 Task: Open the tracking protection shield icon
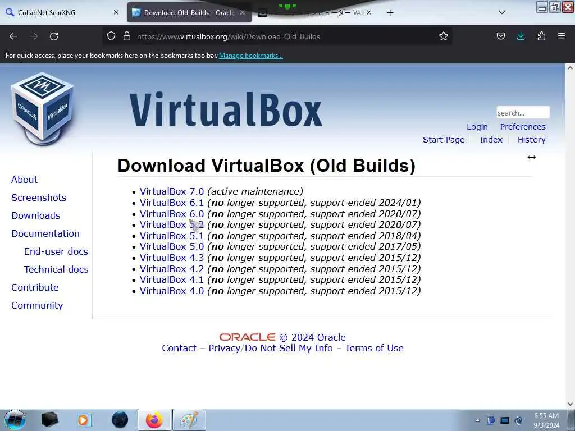tap(111, 36)
